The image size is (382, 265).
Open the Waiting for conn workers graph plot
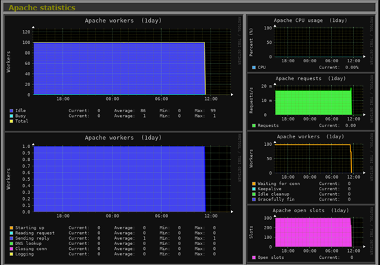(319, 158)
